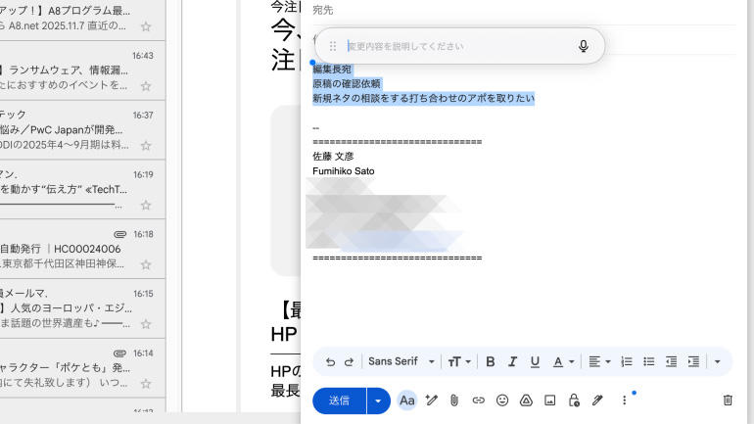754x424 pixels.
Task: Discard the draft with the trash icon
Action: [x=728, y=400]
